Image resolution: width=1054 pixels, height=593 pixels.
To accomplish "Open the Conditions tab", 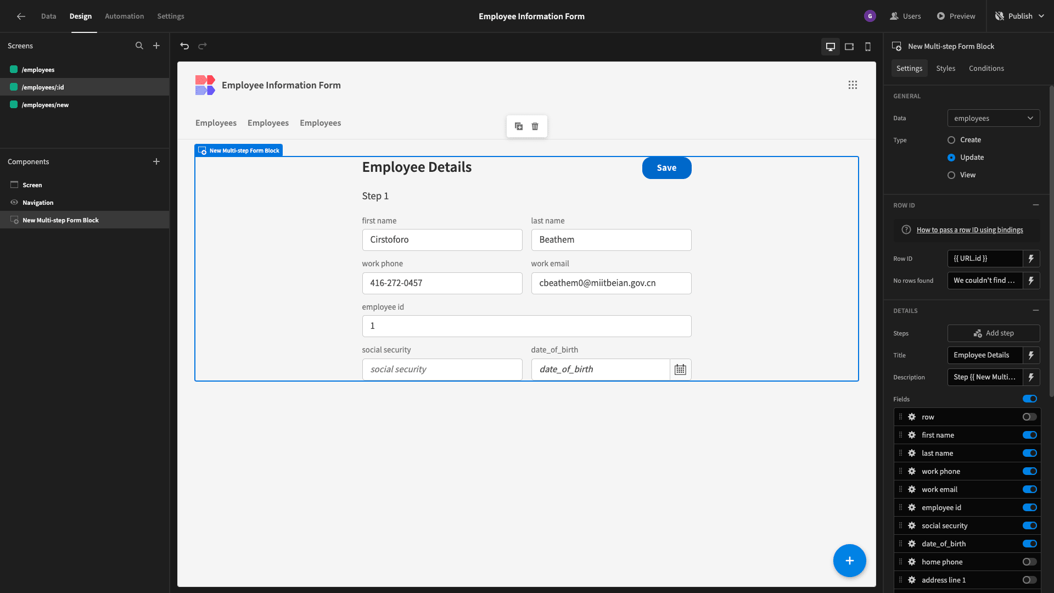I will point(986,69).
